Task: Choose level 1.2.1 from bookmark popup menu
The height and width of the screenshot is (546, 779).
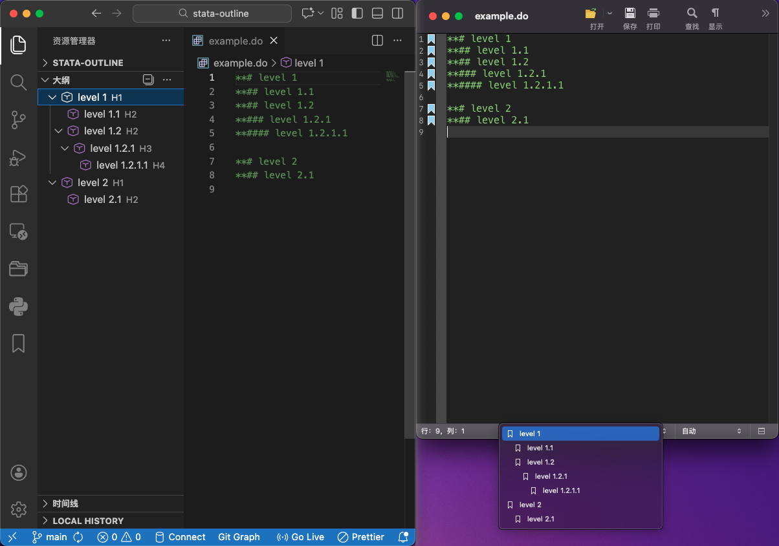Action: click(551, 476)
